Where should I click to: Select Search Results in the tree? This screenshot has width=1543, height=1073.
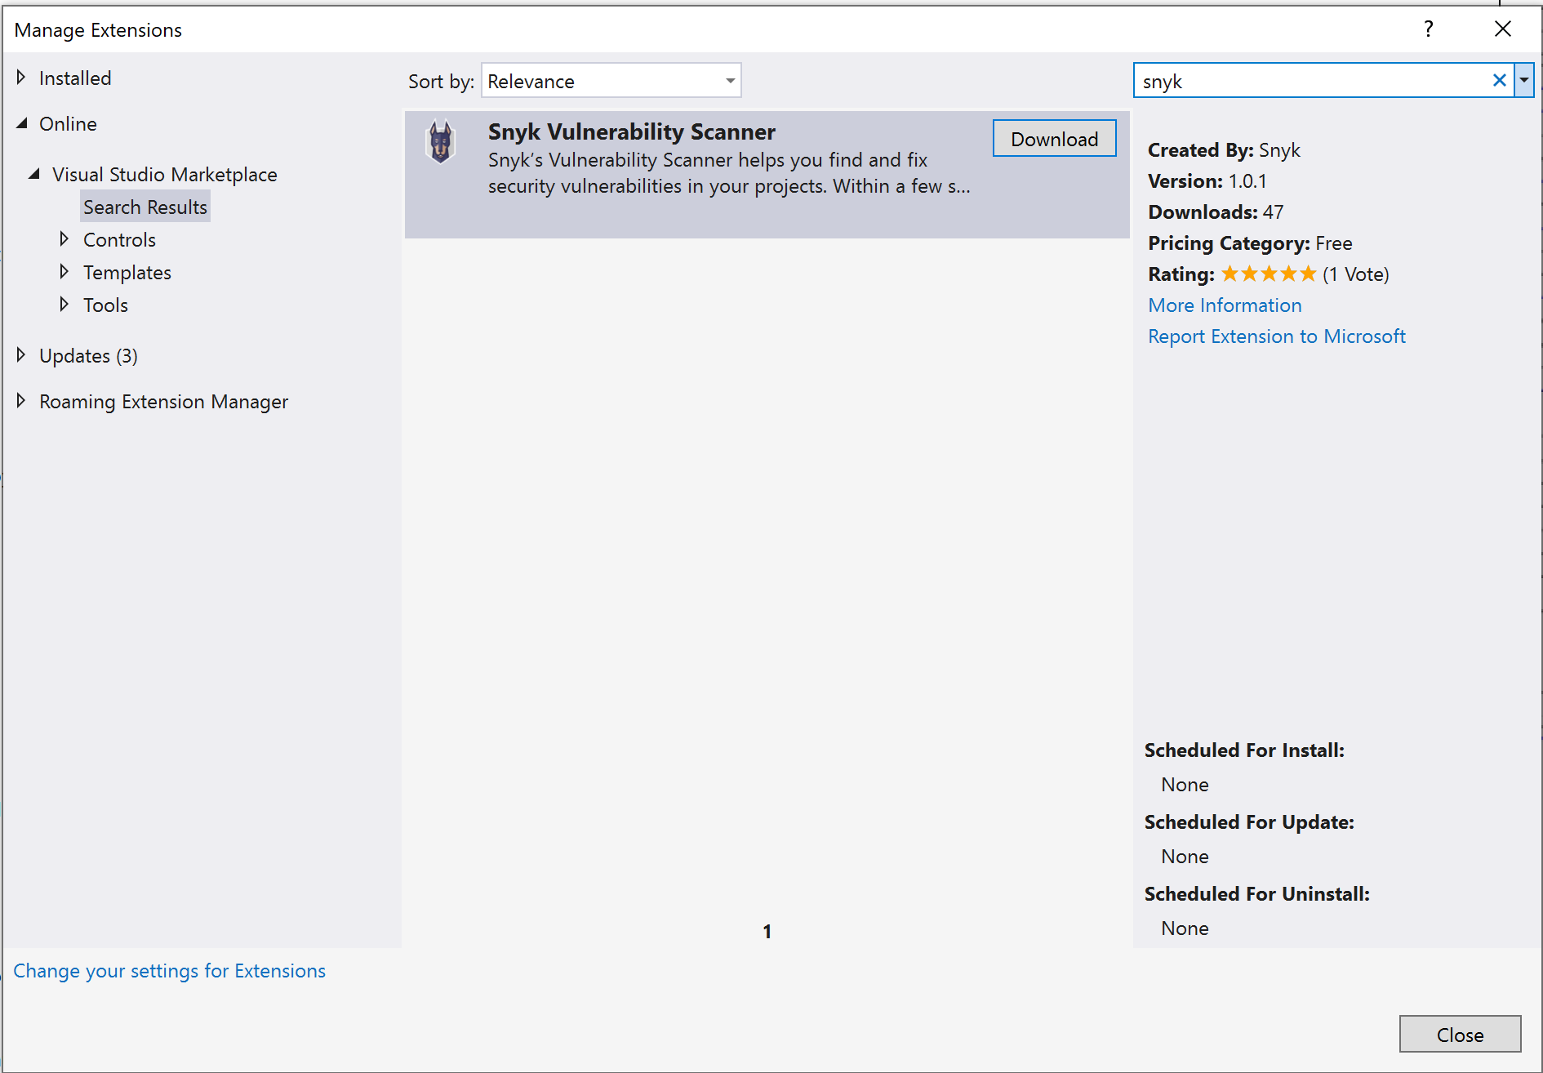[x=145, y=207]
